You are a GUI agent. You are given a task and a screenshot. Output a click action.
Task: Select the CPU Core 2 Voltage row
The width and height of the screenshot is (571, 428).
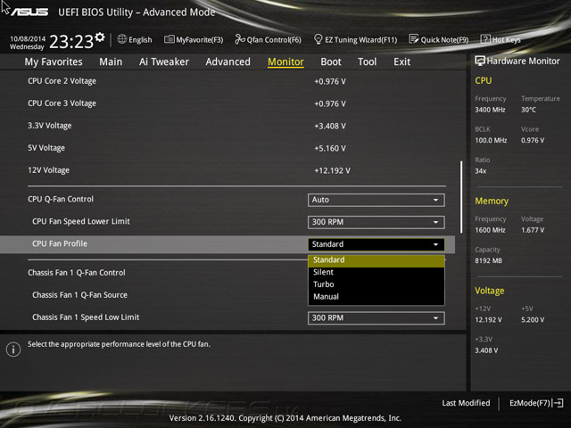point(228,81)
